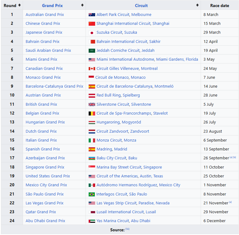
Task: Click the Saudi Arabian flag icon
Action: click(92, 51)
